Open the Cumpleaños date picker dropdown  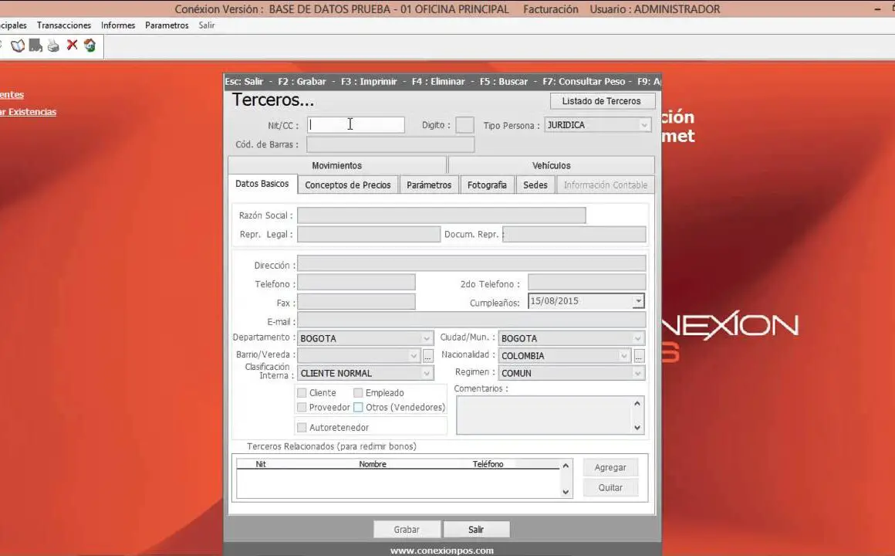pos(638,302)
